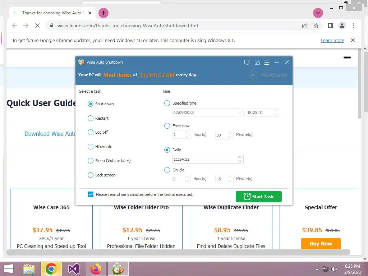Close the Wise Auto Shutdown dialog
This screenshot has width=368, height=276.
(x=286, y=62)
